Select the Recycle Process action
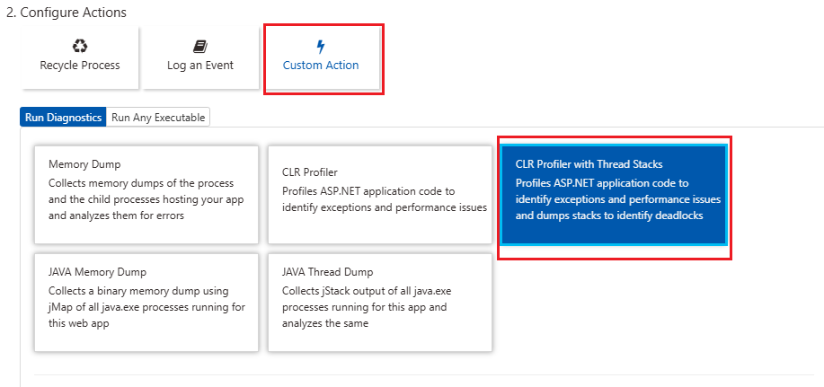This screenshot has width=824, height=387. tap(80, 58)
